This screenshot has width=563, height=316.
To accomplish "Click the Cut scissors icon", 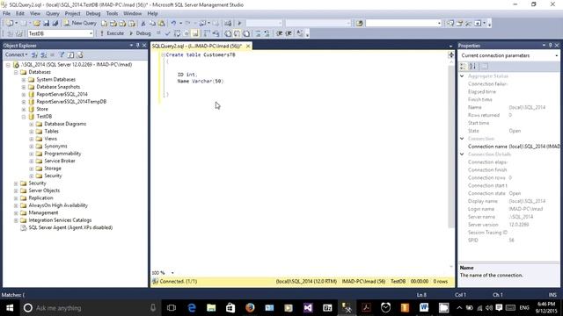I will click(143, 23).
